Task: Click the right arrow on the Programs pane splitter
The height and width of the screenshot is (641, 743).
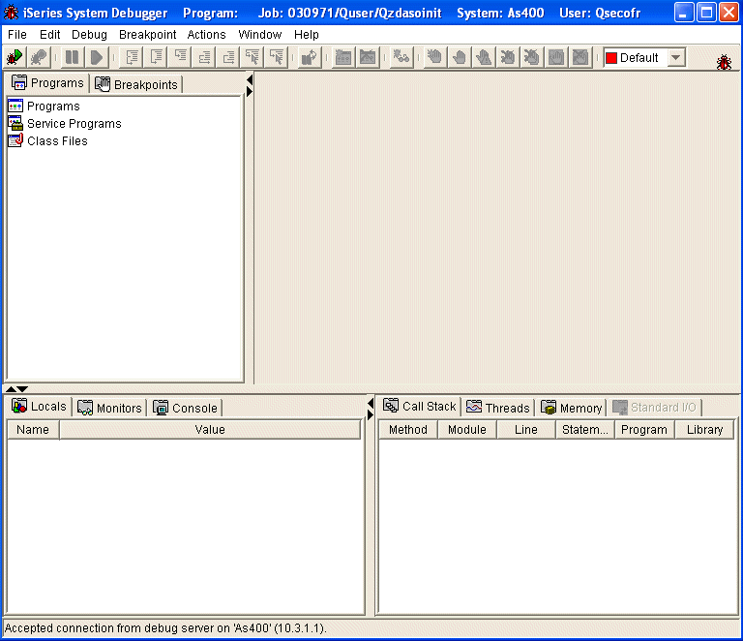Action: pos(250,92)
